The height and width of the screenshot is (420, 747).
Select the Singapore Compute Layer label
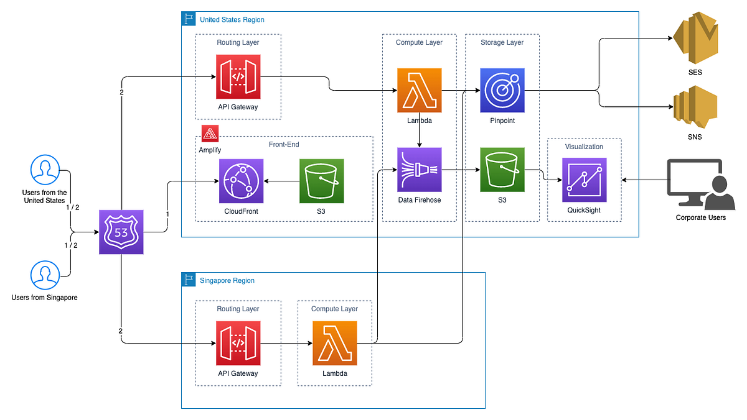pyautogui.click(x=335, y=309)
